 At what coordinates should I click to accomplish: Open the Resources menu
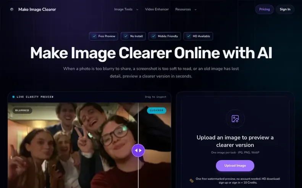point(183,9)
